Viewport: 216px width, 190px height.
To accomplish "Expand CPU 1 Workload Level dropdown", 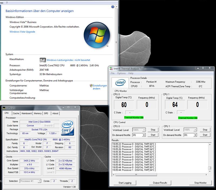I will coord(195,130).
